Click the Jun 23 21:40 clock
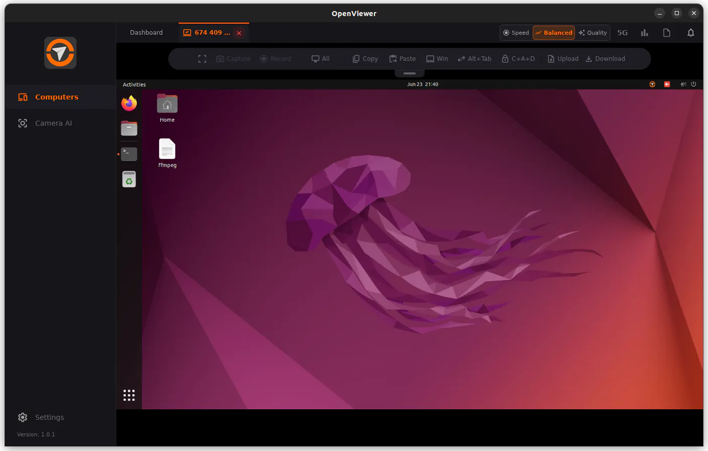The width and height of the screenshot is (708, 451). 423,84
